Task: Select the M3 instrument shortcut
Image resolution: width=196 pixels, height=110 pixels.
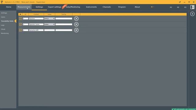Action: click(185, 7)
